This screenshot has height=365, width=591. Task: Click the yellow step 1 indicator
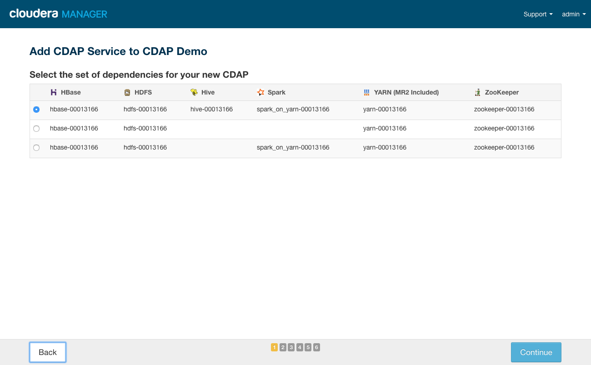click(x=274, y=347)
